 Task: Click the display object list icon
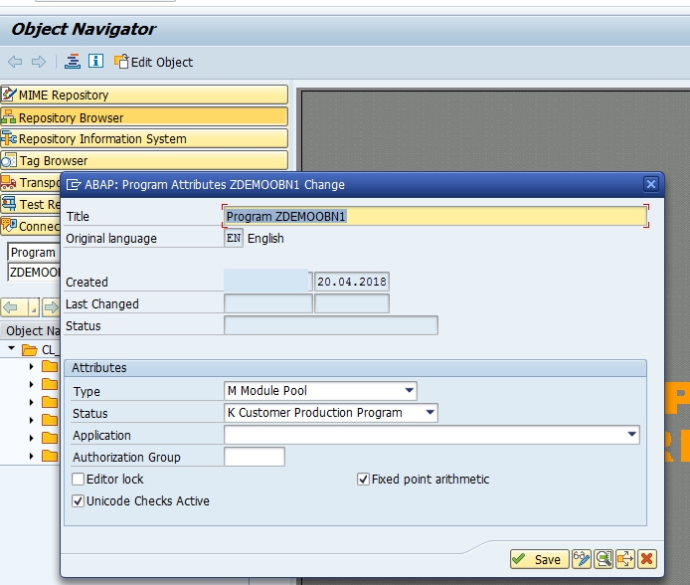(x=73, y=61)
